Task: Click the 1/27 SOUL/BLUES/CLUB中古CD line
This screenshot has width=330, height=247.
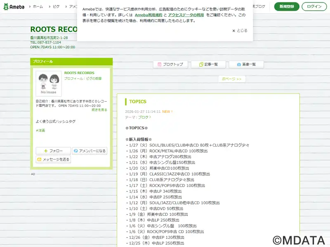Action: [x=188, y=145]
